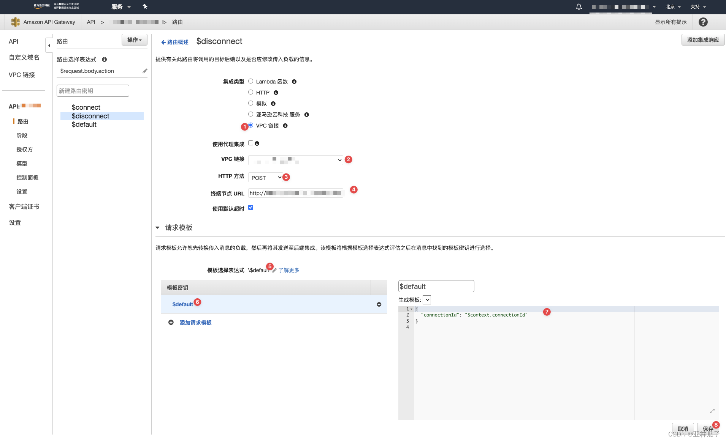Open API in the left navigation
The image size is (726, 441).
coord(14,41)
